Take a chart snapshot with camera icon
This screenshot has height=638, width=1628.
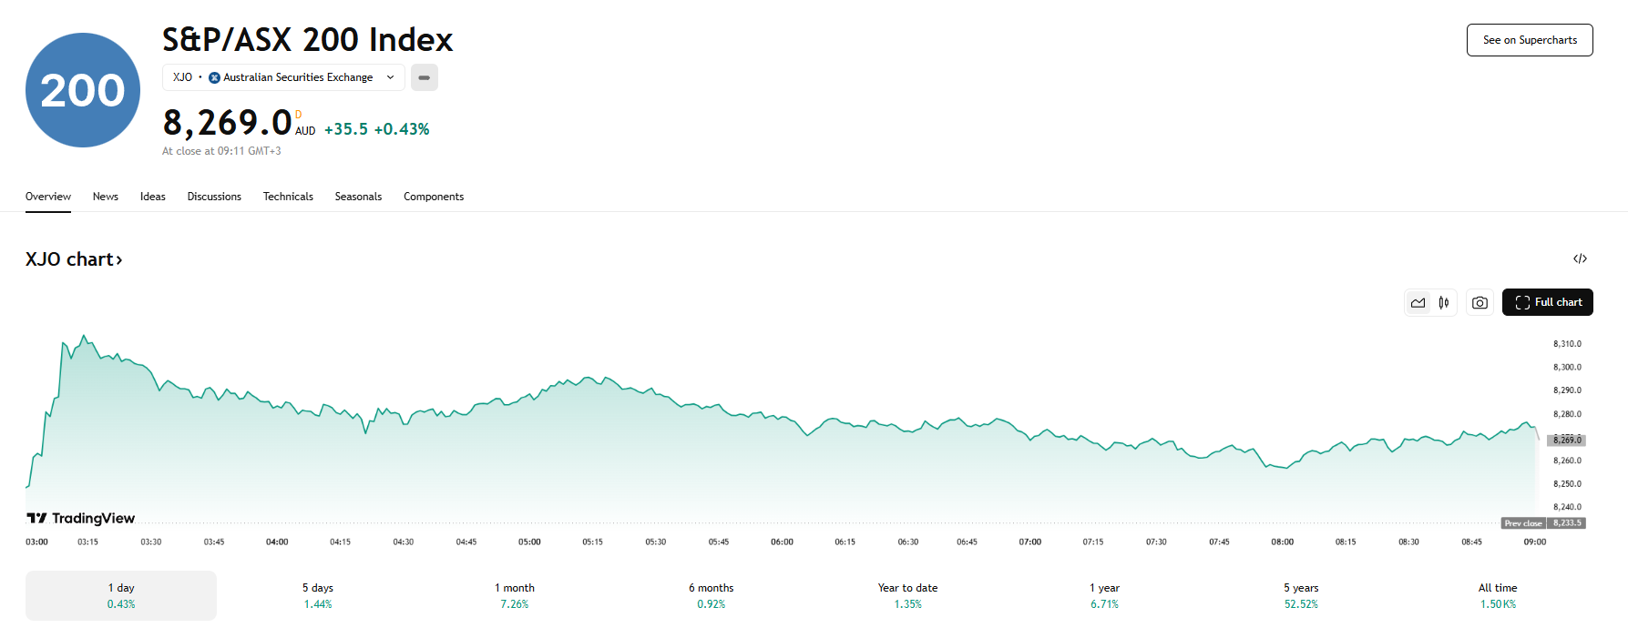(1480, 301)
